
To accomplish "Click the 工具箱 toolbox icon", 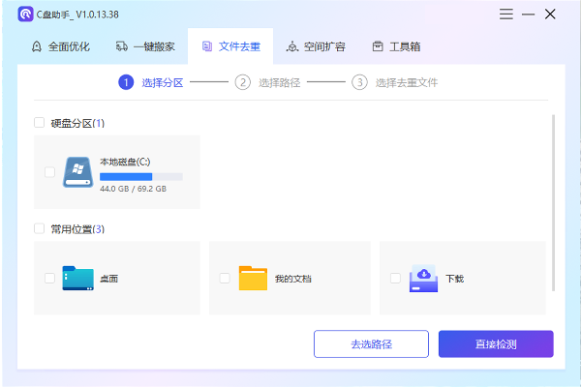I will pos(352,46).
